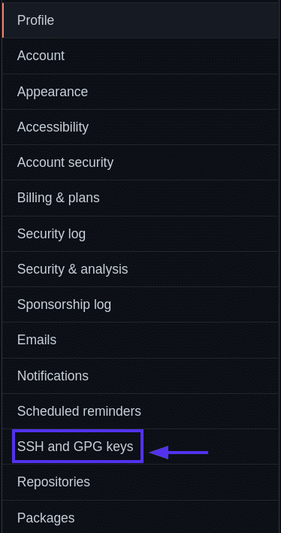This screenshot has height=533, width=281.
Task: View the Security log
Action: [140, 234]
